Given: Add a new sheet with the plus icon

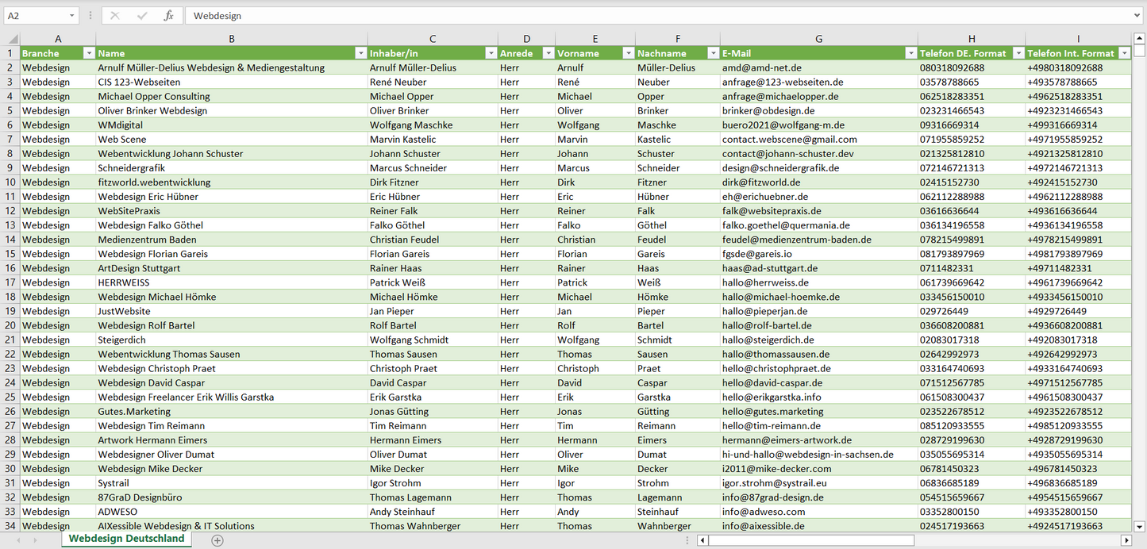Looking at the screenshot, I should tap(217, 540).
